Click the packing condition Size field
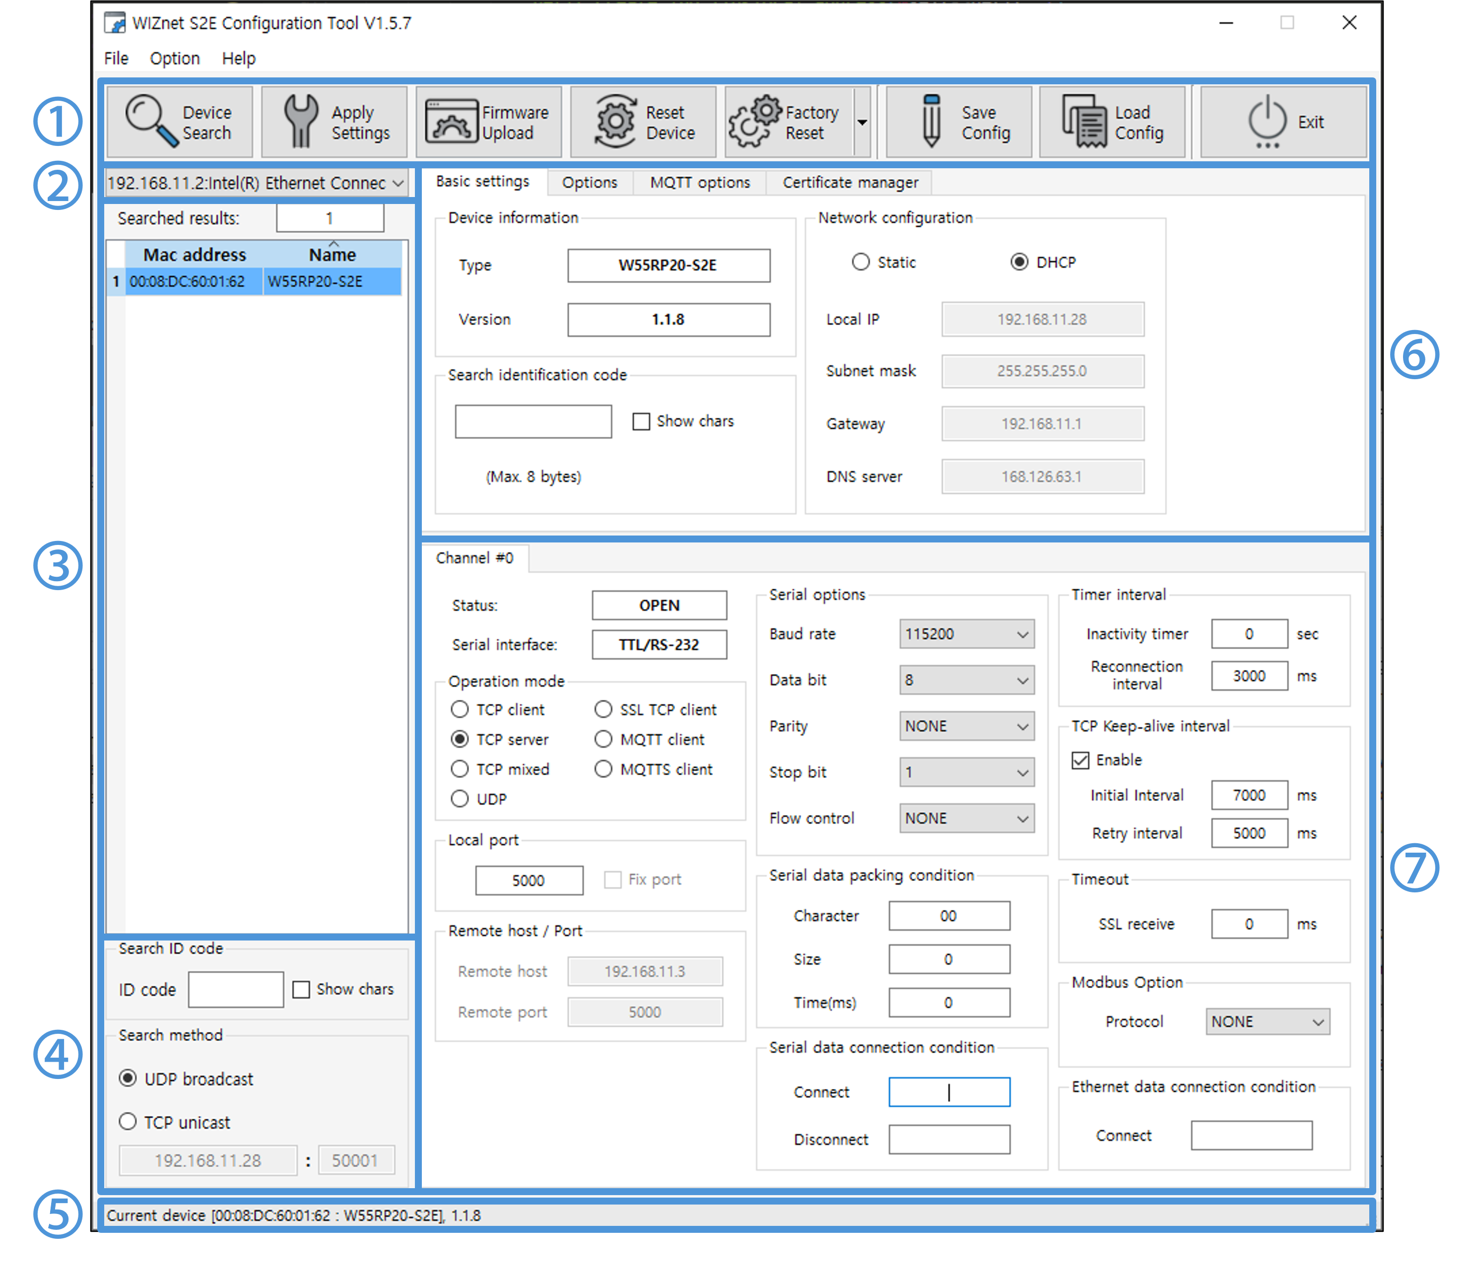 (x=949, y=959)
